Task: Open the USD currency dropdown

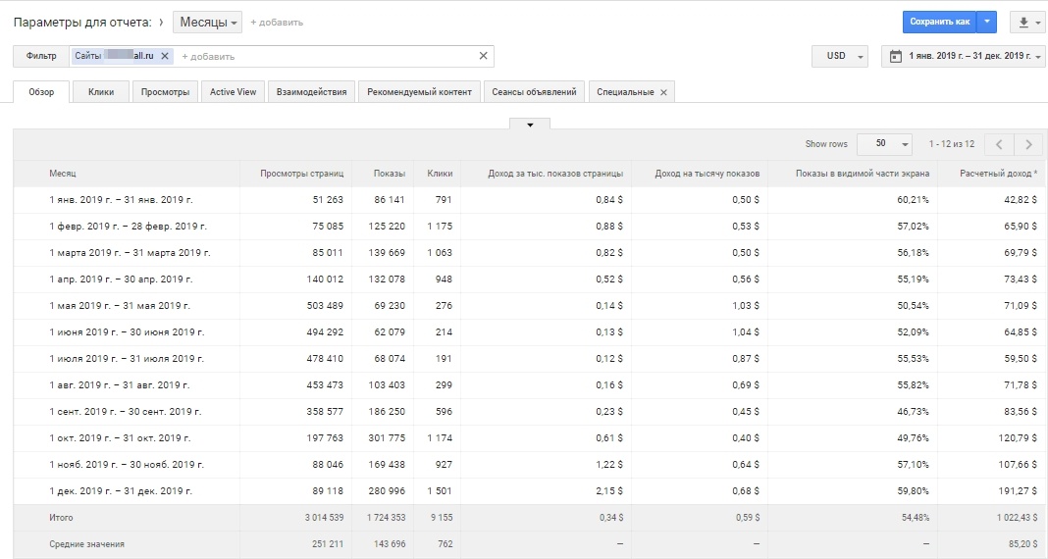Action: [x=840, y=57]
